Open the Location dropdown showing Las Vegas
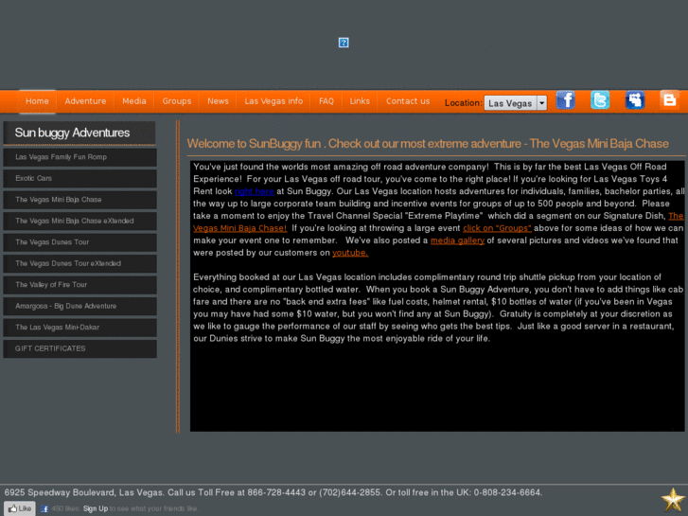This screenshot has width=688, height=516. pos(515,103)
